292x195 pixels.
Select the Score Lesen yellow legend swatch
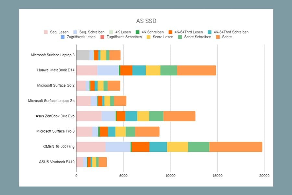[149, 37]
